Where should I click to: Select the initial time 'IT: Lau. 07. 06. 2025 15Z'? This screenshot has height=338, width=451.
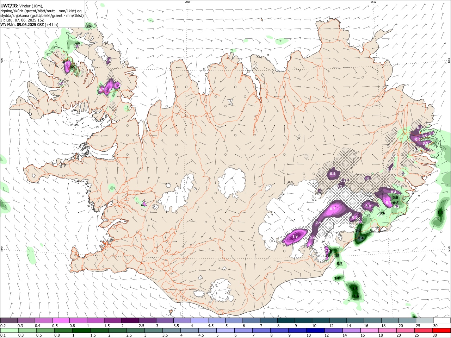22,20
